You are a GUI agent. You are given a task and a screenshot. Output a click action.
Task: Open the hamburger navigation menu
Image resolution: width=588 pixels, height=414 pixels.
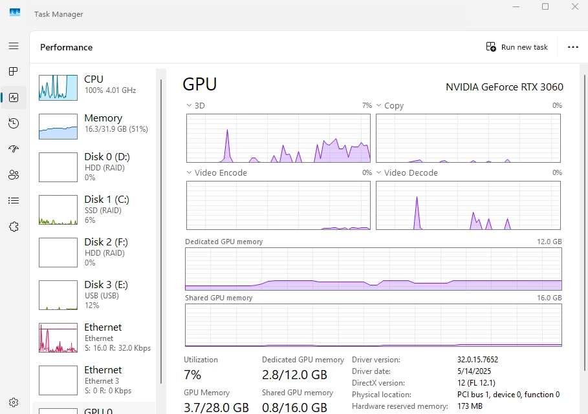pyautogui.click(x=14, y=46)
